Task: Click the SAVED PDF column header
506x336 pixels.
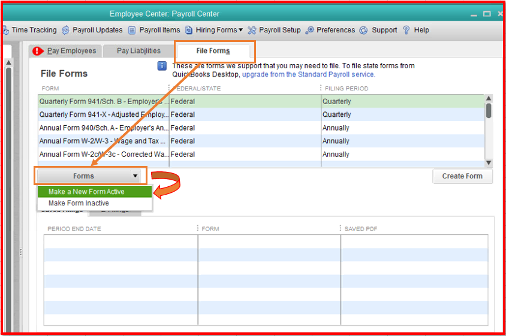Action: (x=360, y=229)
